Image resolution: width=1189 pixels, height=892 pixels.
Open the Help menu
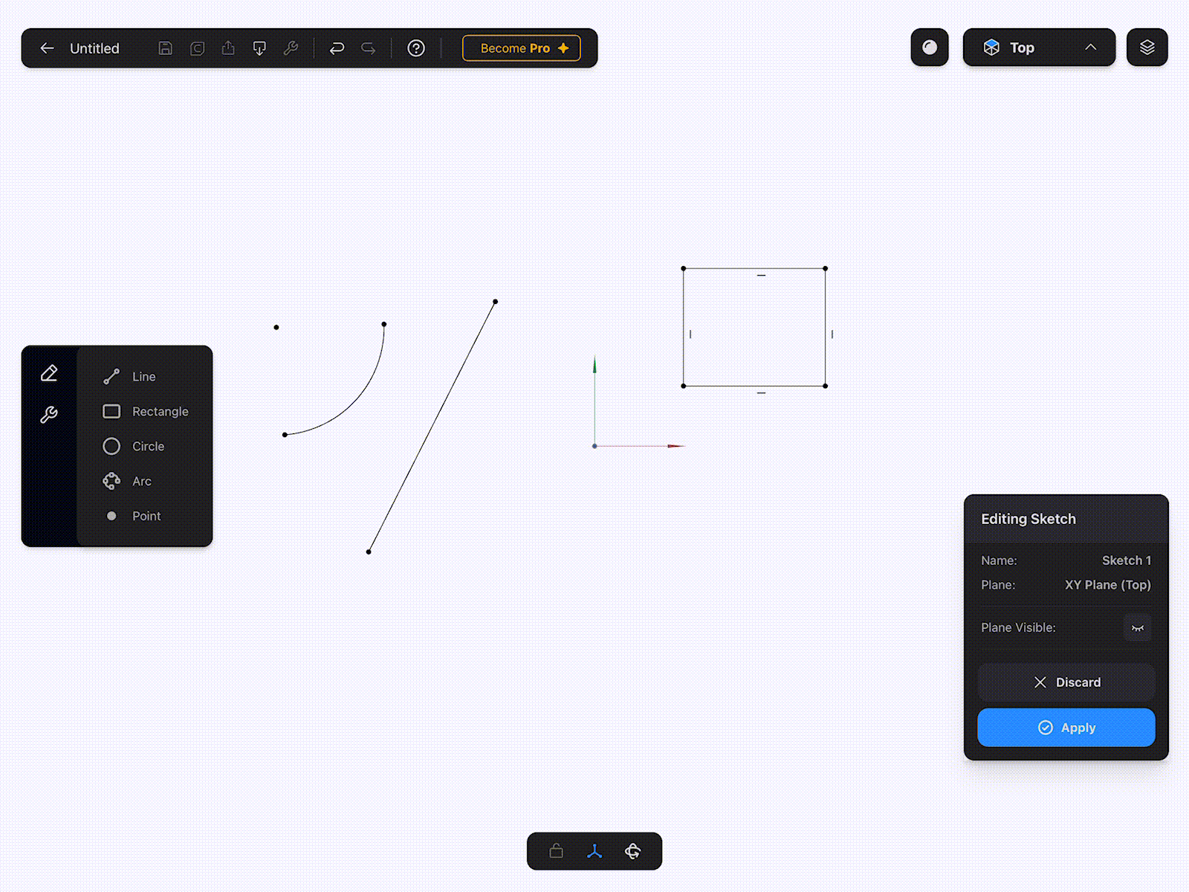click(416, 48)
